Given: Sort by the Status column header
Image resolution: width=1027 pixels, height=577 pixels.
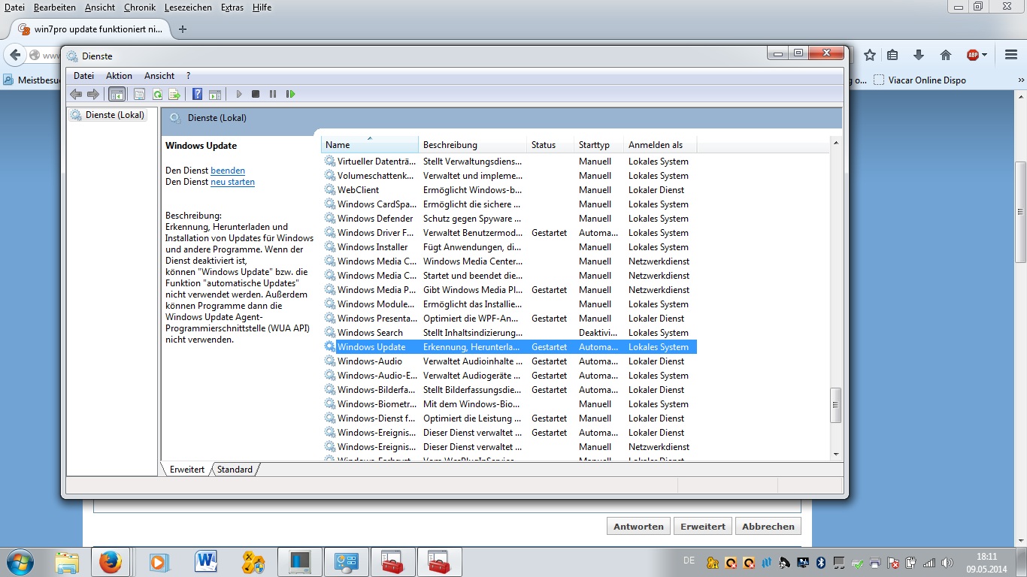Looking at the screenshot, I should (550, 144).
